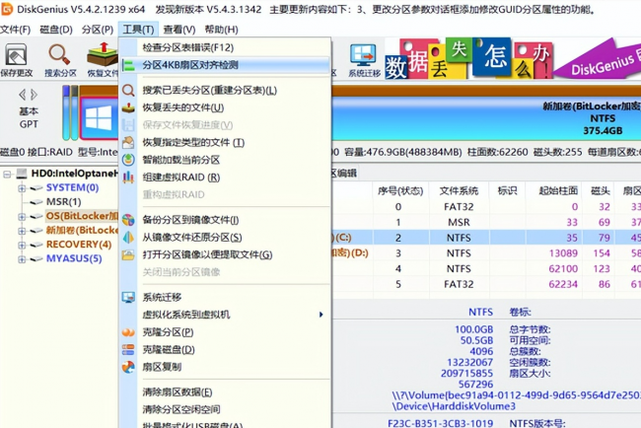
Task: Select RECOVERY(4) in the disk tree
Action: click(x=79, y=245)
